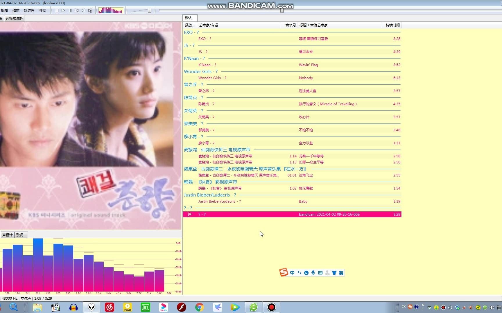Open Audacity headphones icon on the taskbar
502x313 pixels.
tap(73, 307)
